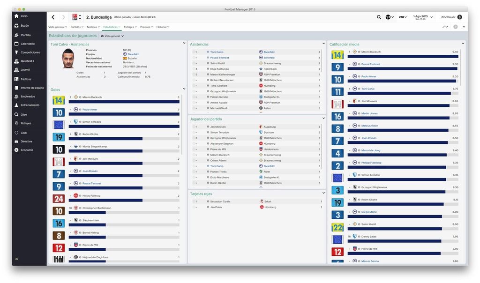Open the Buzón inbox icon
The width and height of the screenshot is (480, 283).
pyautogui.click(x=16, y=26)
